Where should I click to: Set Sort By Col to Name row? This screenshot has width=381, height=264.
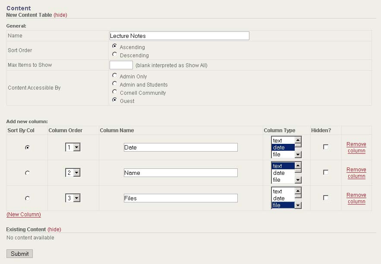28,173
